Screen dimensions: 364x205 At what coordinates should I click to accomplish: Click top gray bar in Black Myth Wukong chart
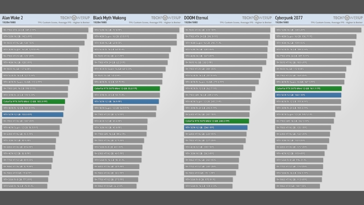coord(136,30)
